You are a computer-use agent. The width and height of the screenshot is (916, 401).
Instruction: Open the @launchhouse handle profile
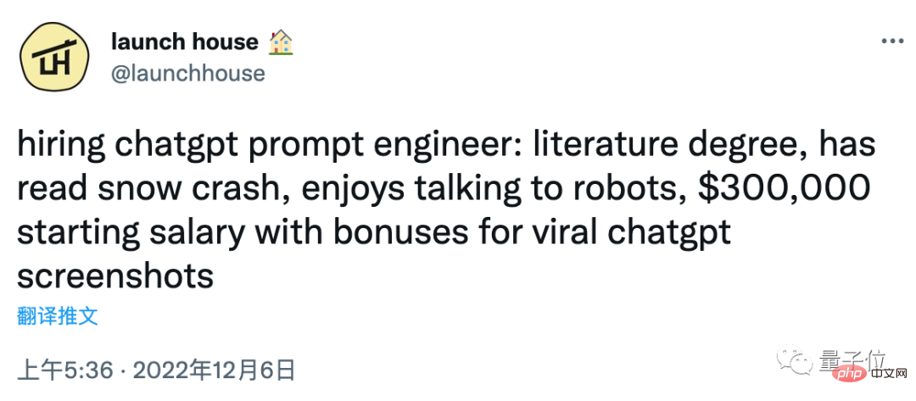(x=188, y=73)
